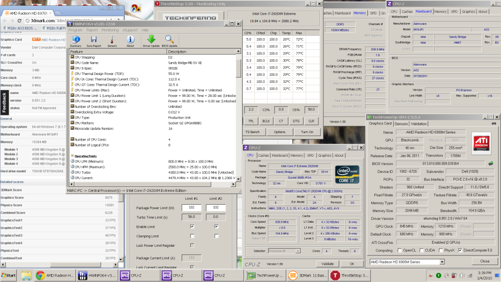Click the Chrome address bar with 3dmark.com
The image size is (501, 282).
[x=73, y=21]
